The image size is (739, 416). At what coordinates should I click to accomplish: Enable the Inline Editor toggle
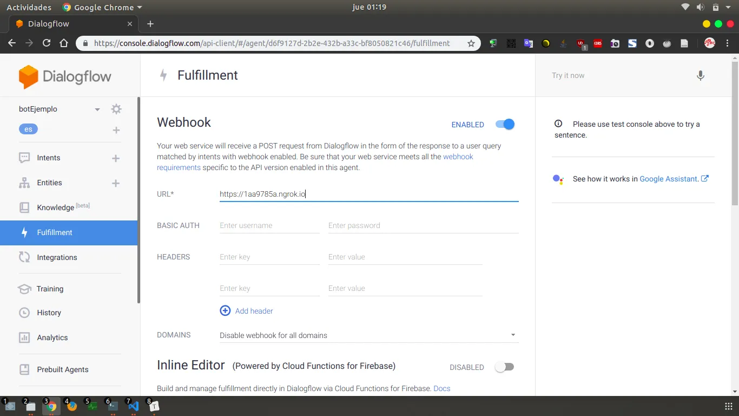click(x=504, y=367)
